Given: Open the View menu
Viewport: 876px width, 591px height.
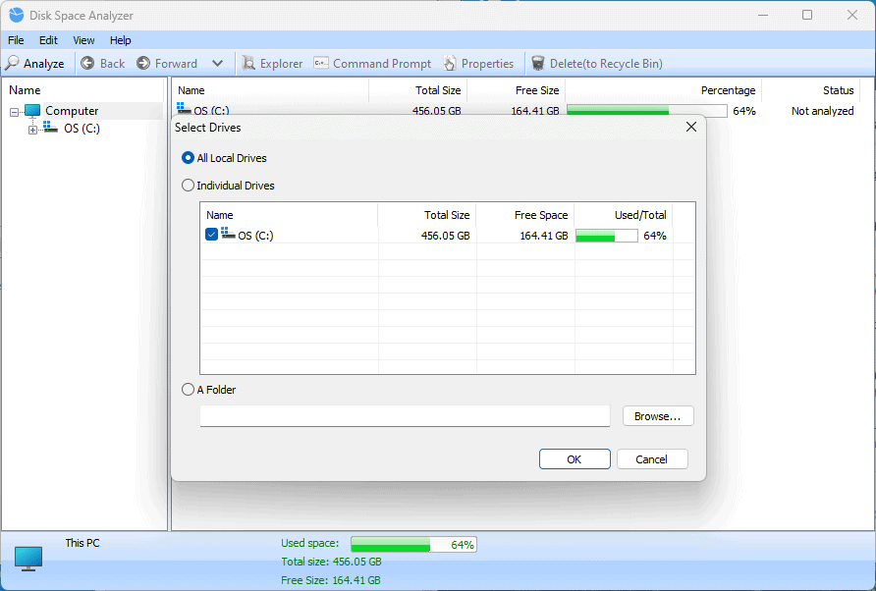Looking at the screenshot, I should [x=83, y=40].
